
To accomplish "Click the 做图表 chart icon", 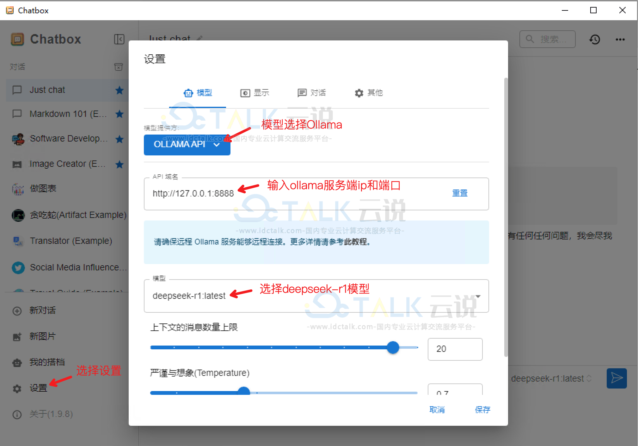I will pos(18,189).
